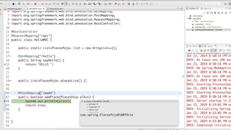The height and width of the screenshot is (130, 231).
Task: Collapse the addPlace method fold at line 46
Action: click(x=10, y=93)
